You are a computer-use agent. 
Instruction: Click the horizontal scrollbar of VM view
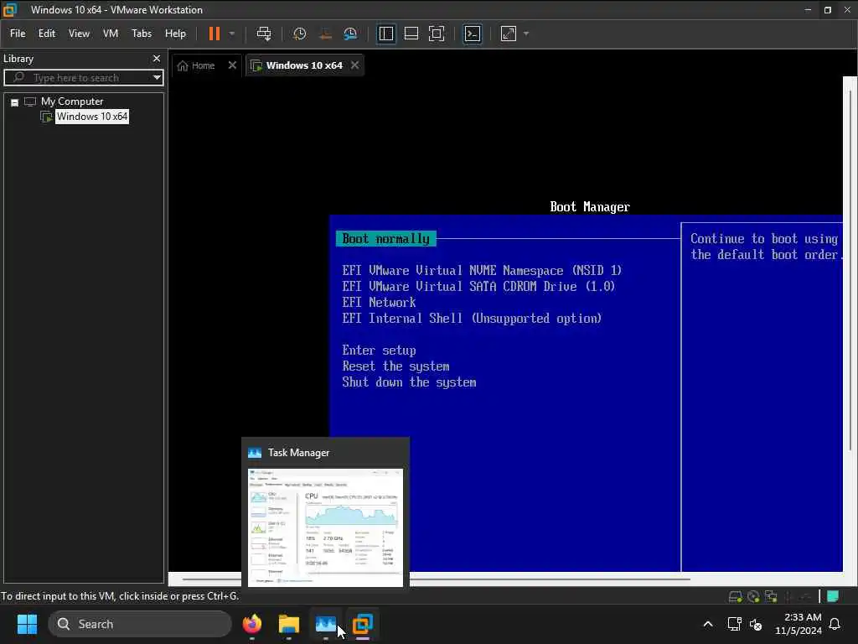(436, 579)
